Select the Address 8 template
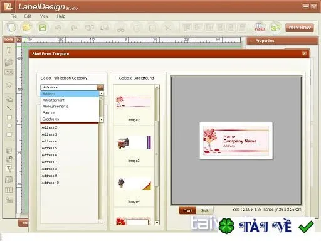 coord(69,169)
